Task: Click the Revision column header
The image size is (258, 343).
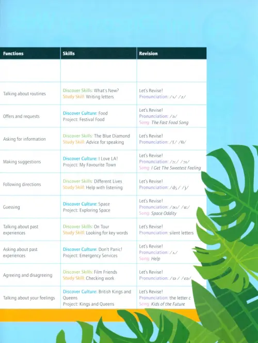Action: click(x=148, y=53)
